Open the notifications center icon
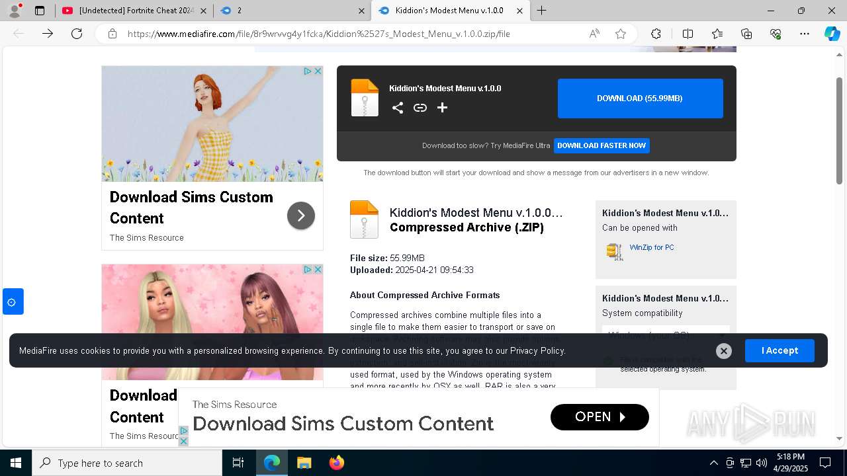Image resolution: width=847 pixels, height=476 pixels. [825, 463]
